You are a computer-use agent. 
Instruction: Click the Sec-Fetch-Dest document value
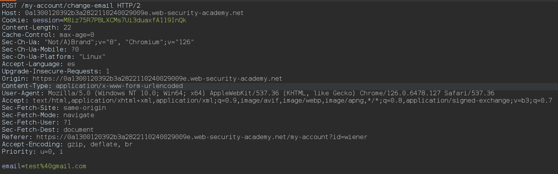coord(79,130)
